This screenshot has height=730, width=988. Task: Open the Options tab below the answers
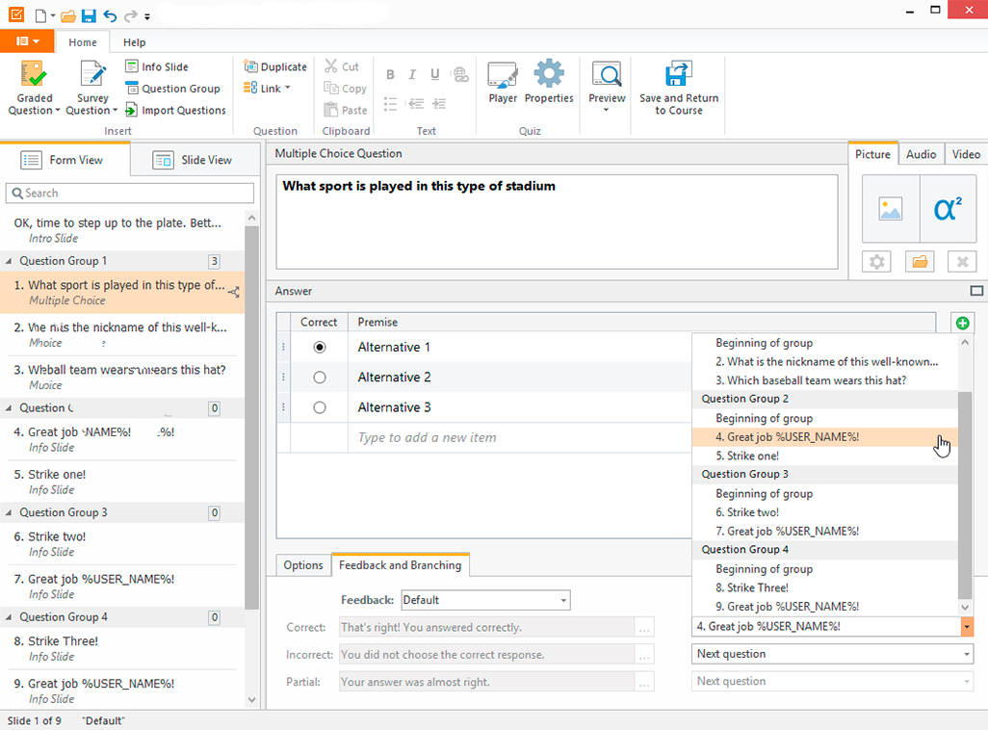click(302, 565)
